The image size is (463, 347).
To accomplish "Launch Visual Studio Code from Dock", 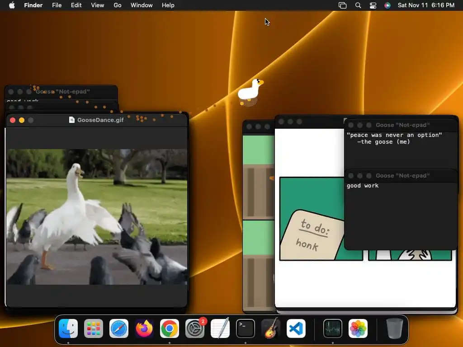I will 296,328.
